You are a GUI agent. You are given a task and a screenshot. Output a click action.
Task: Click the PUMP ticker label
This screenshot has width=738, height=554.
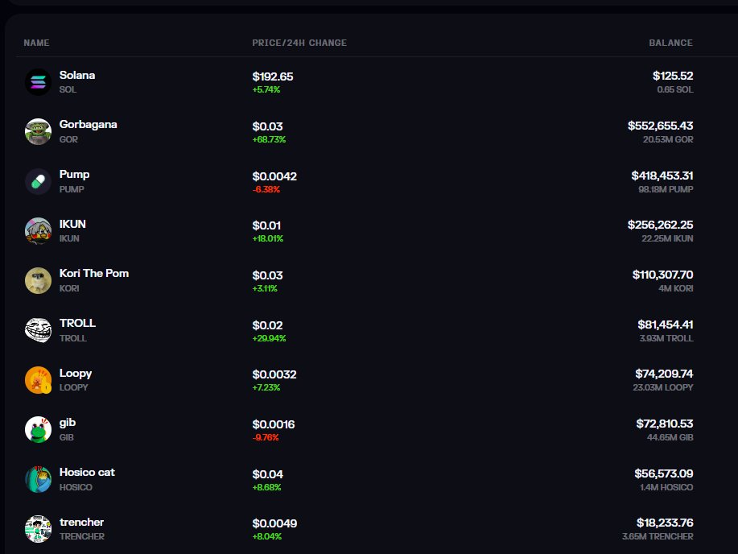point(72,189)
